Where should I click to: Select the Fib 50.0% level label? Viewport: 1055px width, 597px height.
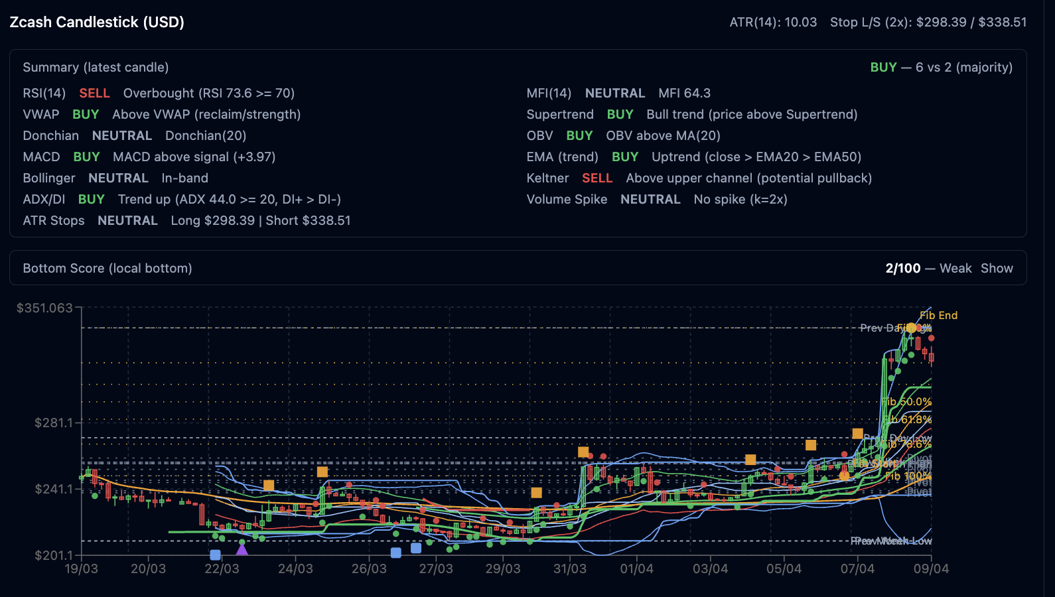[x=908, y=401]
